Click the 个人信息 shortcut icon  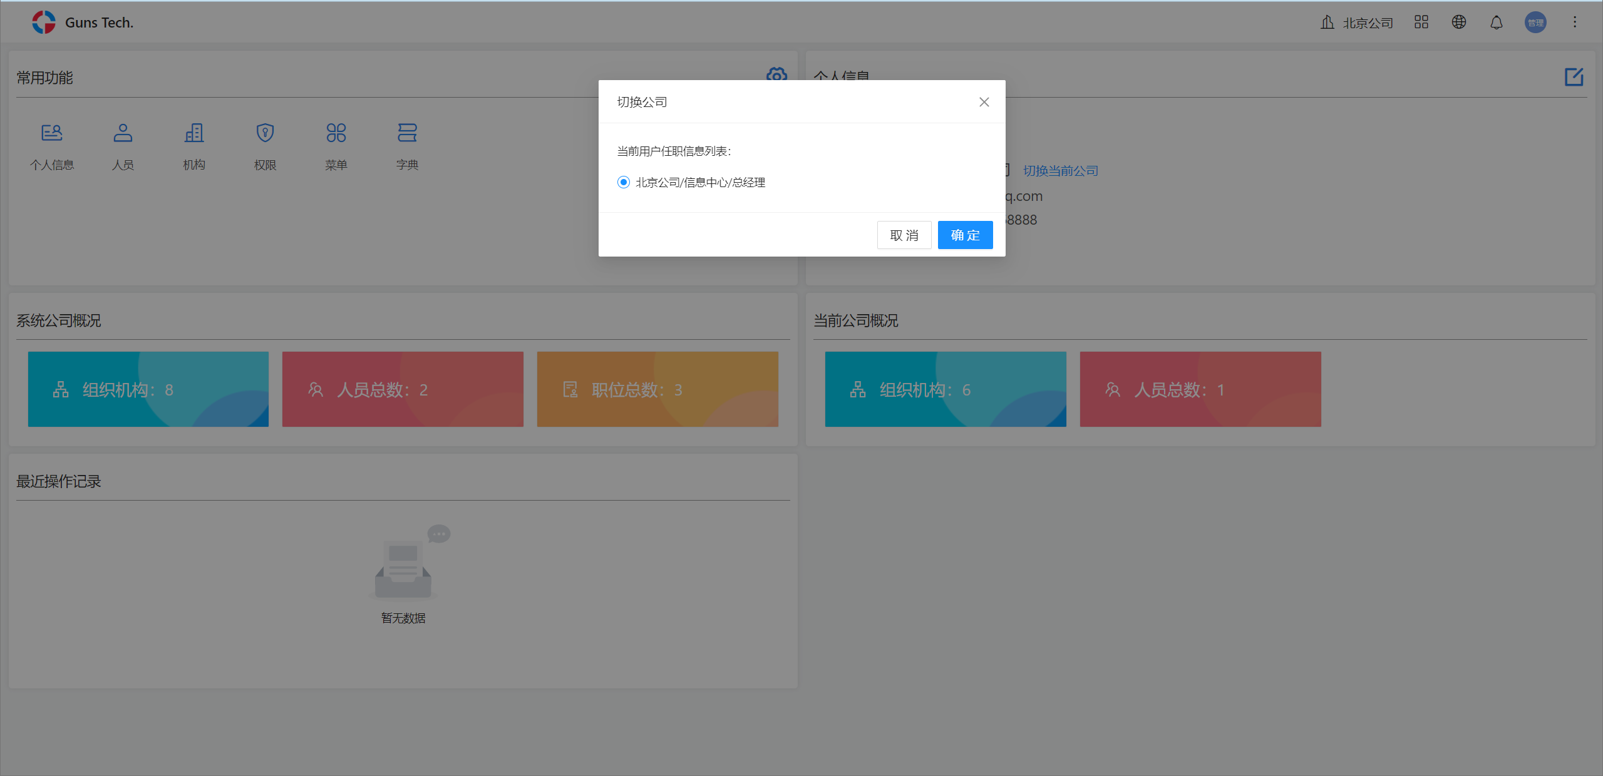(52, 133)
